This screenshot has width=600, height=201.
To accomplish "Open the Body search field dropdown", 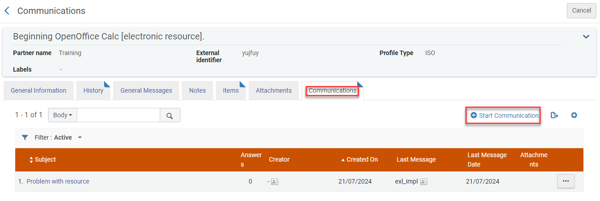I will [62, 115].
